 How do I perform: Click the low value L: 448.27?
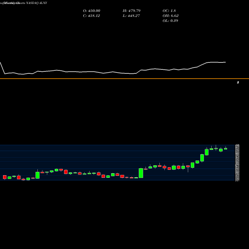coord(131,16)
